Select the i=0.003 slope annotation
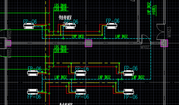 pyautogui.click(x=154, y=10)
